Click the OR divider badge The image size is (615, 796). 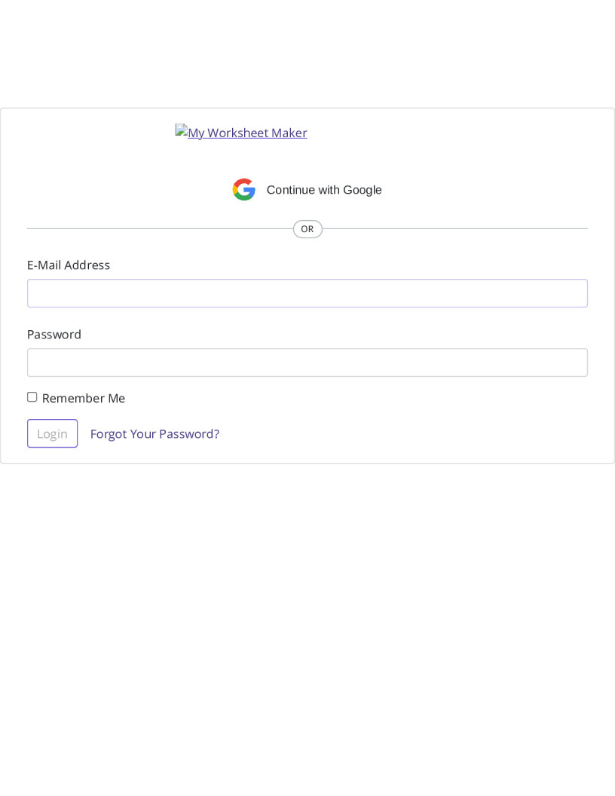[x=307, y=229]
